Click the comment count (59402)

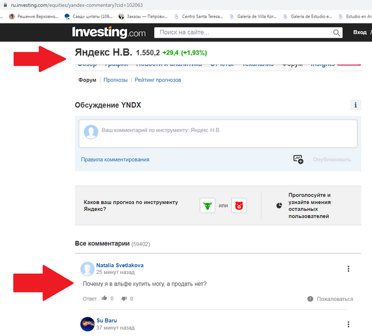141,244
